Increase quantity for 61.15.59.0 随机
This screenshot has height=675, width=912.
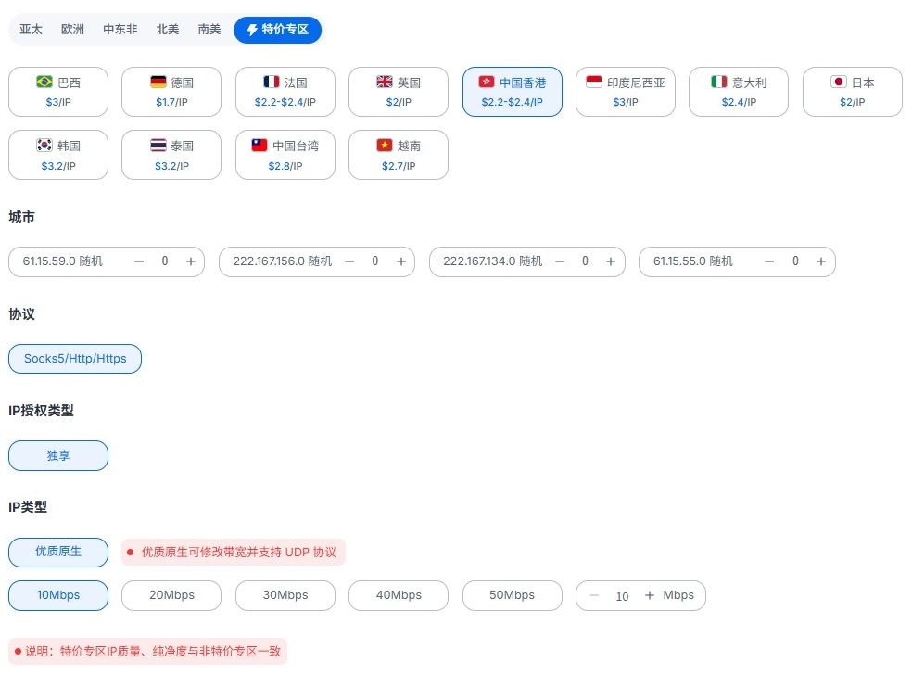pyautogui.click(x=191, y=261)
